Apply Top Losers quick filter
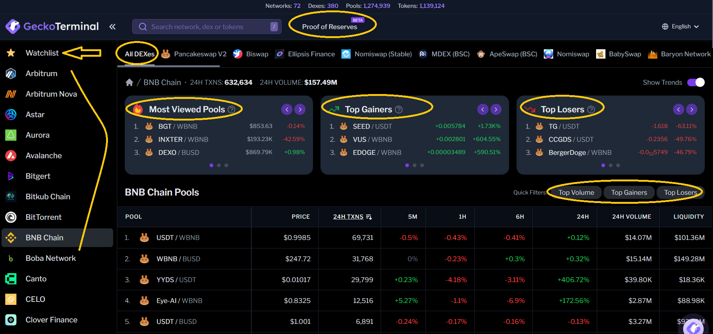The width and height of the screenshot is (713, 334). coord(680,193)
